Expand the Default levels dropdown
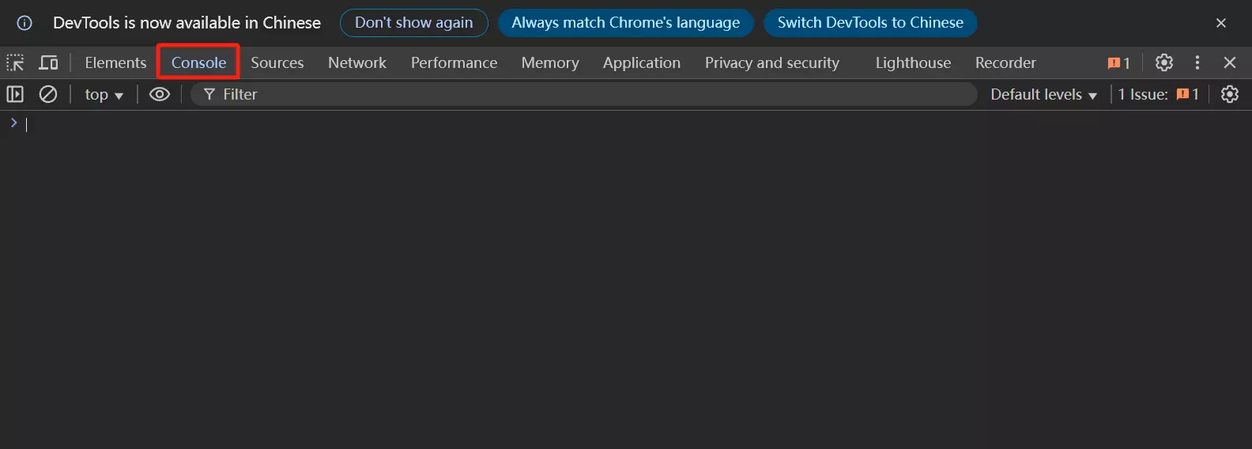 pos(1043,95)
